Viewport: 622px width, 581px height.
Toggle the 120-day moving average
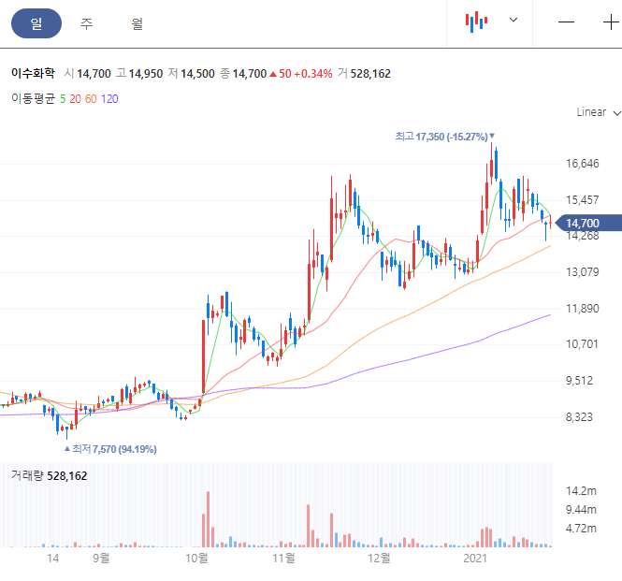[x=109, y=99]
